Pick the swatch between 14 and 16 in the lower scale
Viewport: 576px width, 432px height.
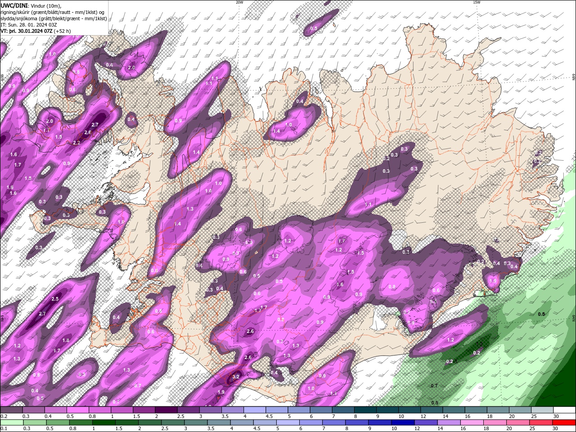tap(449, 423)
